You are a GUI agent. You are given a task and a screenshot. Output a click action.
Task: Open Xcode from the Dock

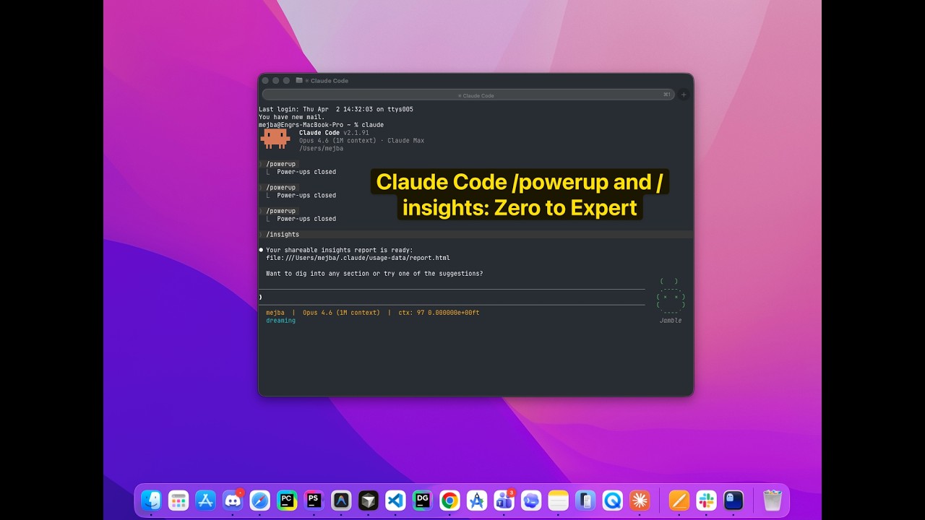click(x=477, y=500)
